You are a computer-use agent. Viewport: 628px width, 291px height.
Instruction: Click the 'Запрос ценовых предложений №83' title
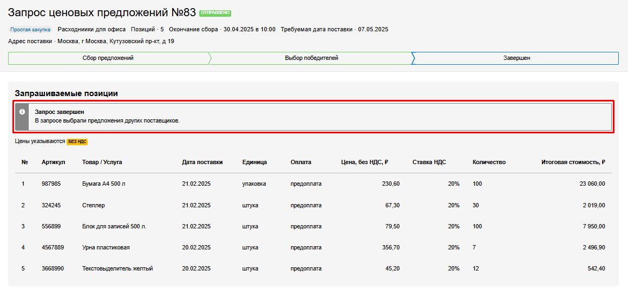102,13
